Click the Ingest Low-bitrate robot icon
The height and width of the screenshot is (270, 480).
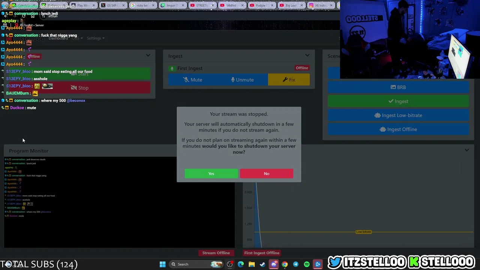pos(378,115)
